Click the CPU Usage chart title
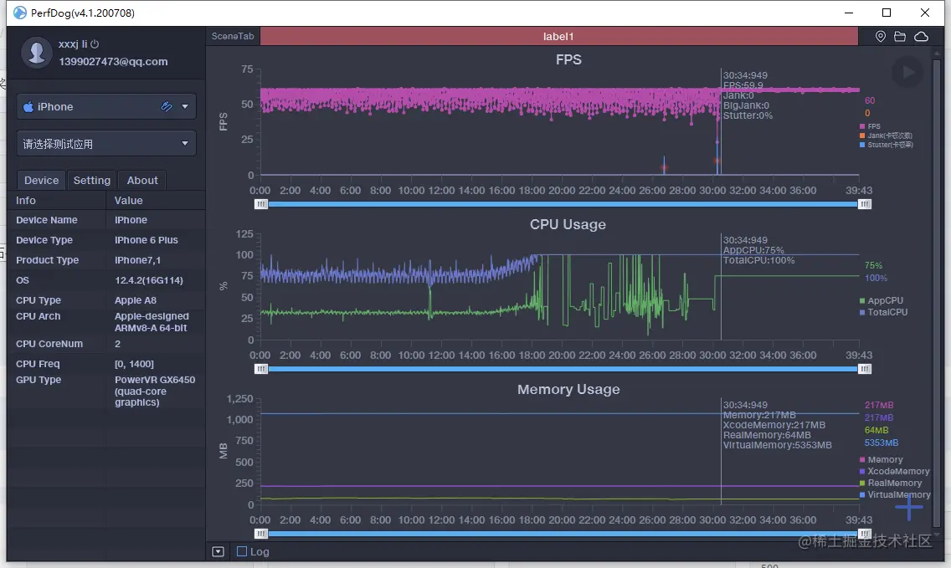 coord(568,224)
